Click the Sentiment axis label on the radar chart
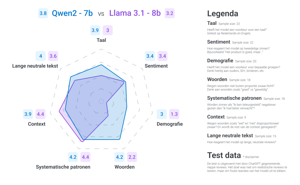 (x=156, y=66)
